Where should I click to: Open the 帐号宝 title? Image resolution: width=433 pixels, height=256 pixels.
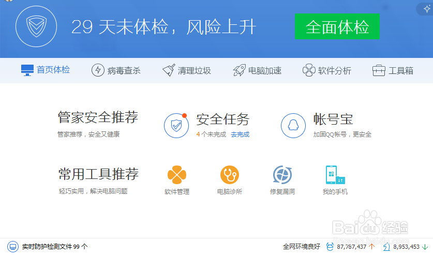(333, 119)
